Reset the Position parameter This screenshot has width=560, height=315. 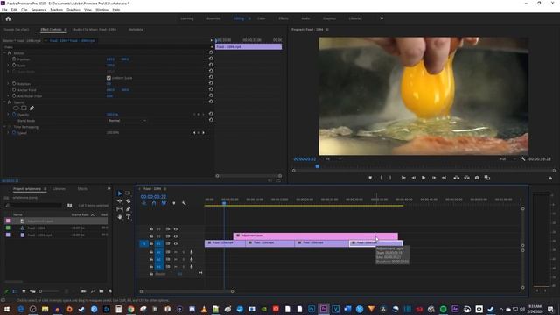211,59
